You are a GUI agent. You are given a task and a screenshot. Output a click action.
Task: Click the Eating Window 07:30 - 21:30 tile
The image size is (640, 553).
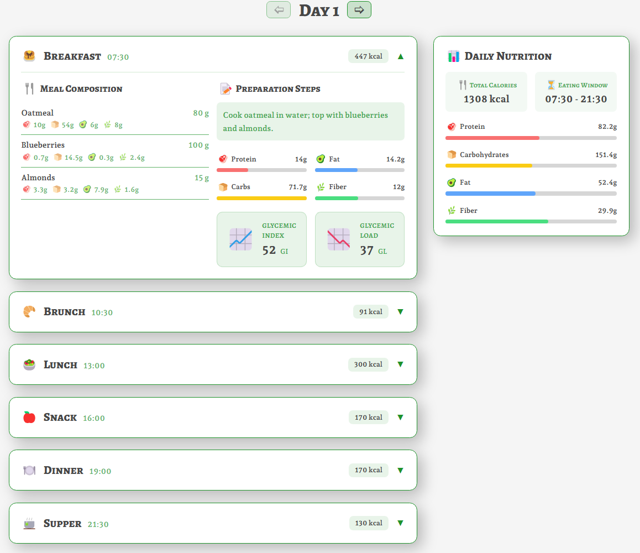coord(576,92)
